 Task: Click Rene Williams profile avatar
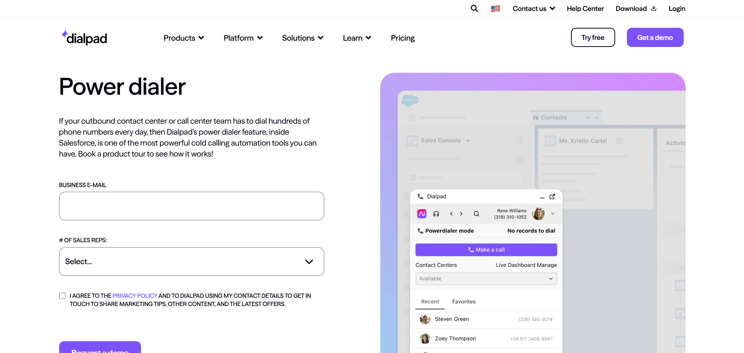[x=538, y=214]
